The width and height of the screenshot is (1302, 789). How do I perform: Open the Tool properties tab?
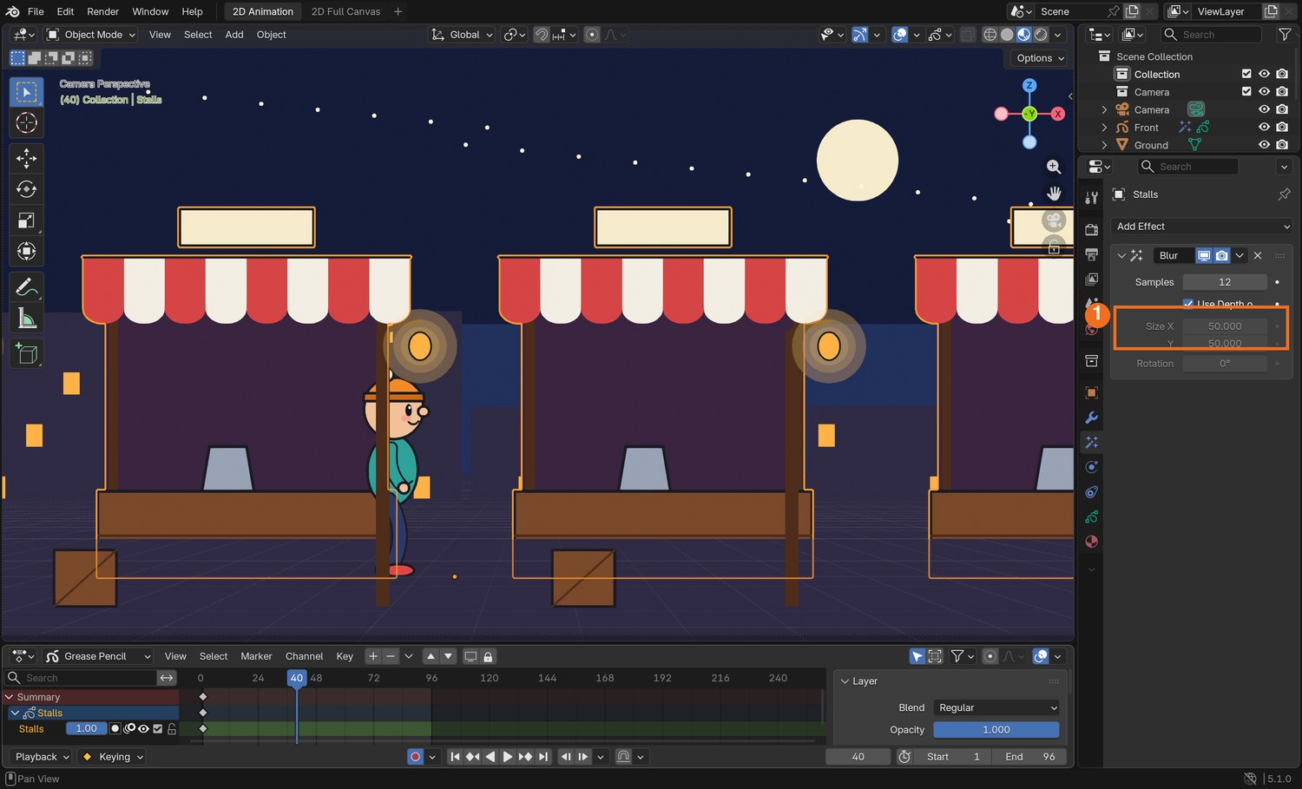point(1092,198)
